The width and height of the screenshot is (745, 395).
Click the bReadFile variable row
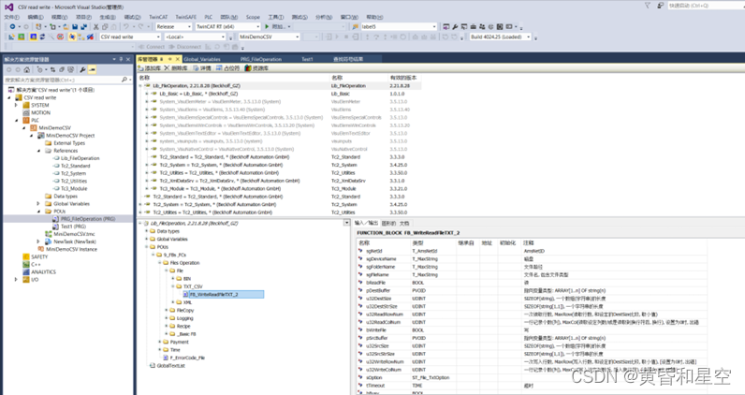pos(532,283)
